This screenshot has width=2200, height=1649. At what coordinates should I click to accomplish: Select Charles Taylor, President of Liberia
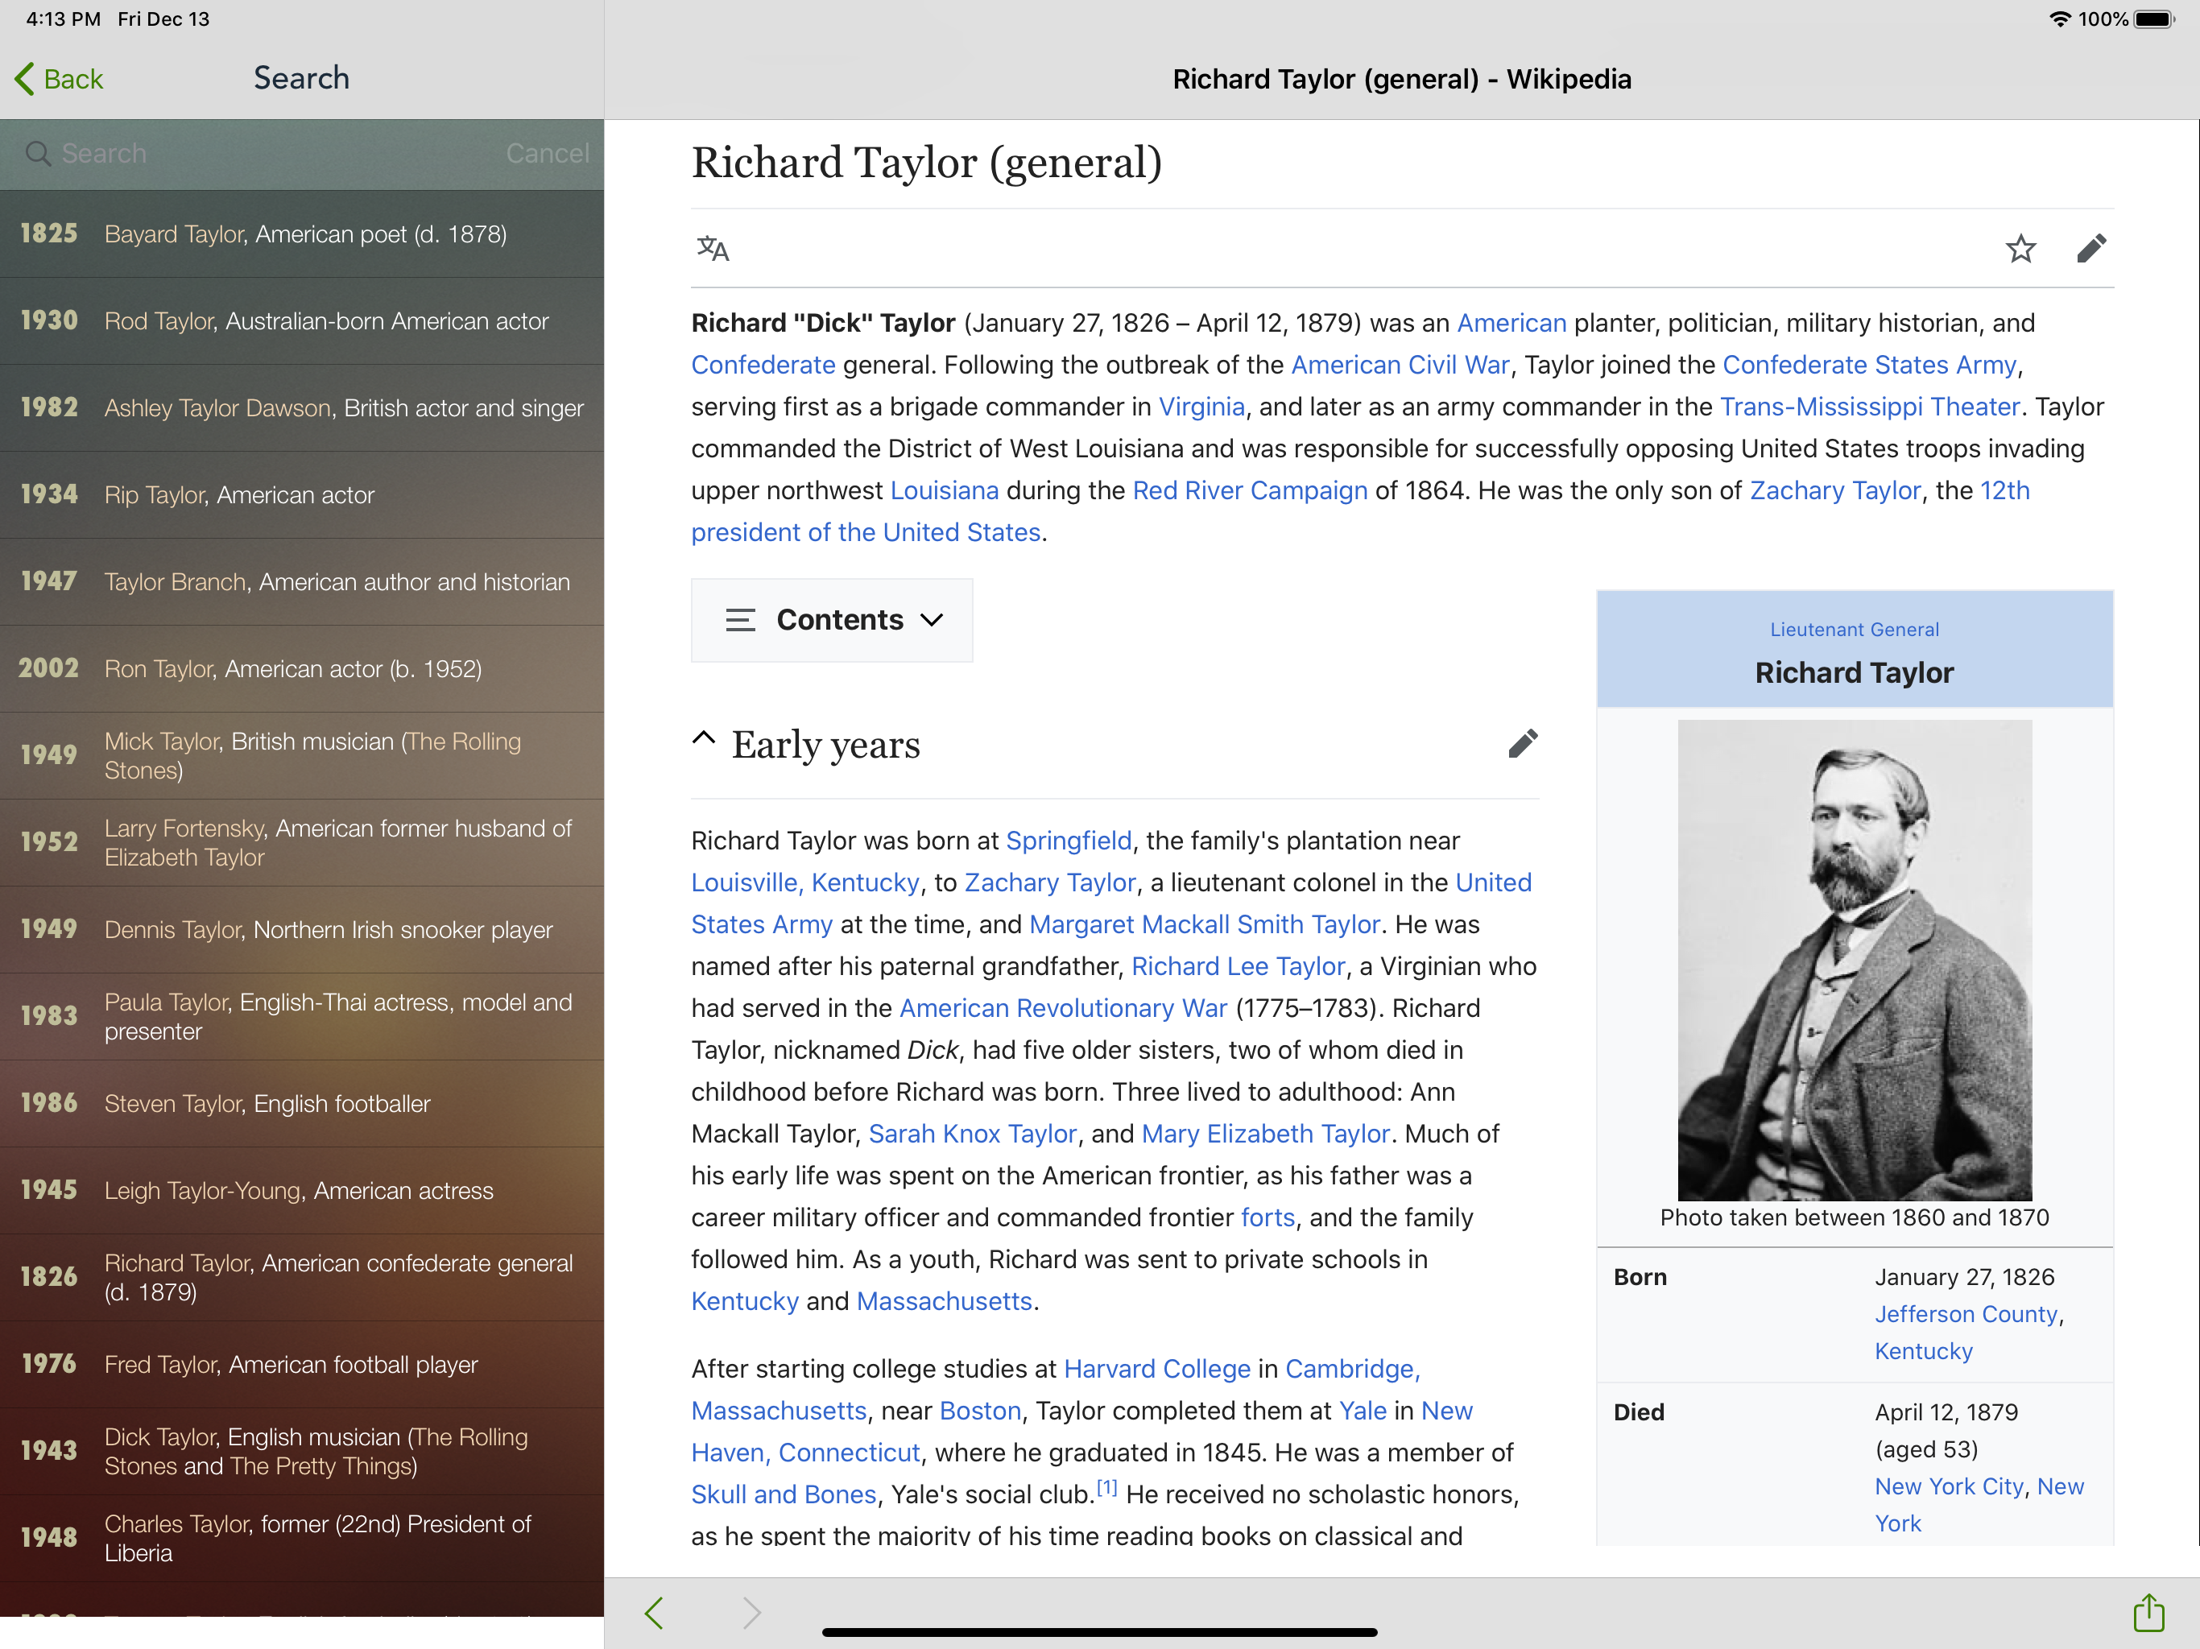pos(301,1539)
